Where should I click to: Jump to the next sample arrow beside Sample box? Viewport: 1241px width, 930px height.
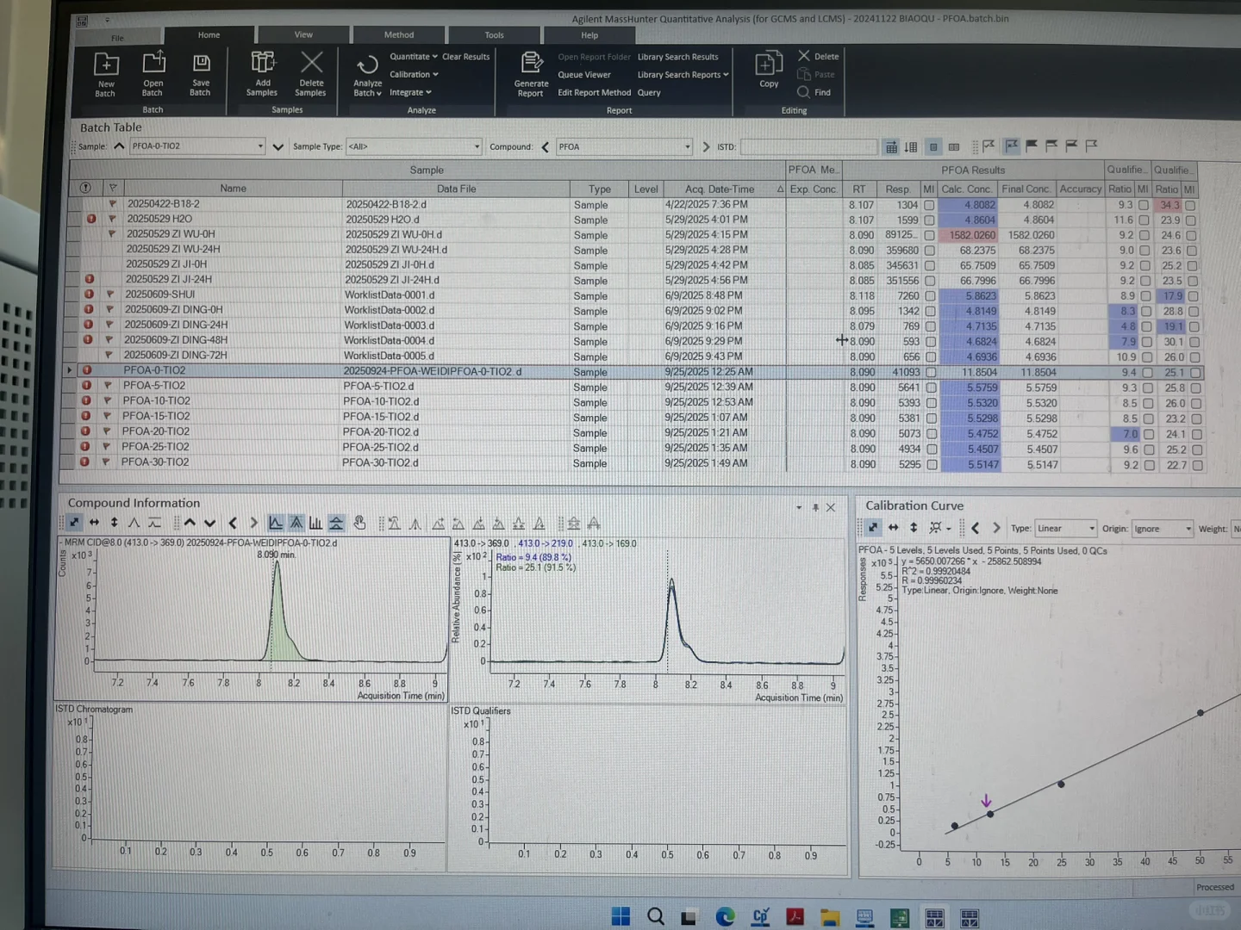(278, 147)
